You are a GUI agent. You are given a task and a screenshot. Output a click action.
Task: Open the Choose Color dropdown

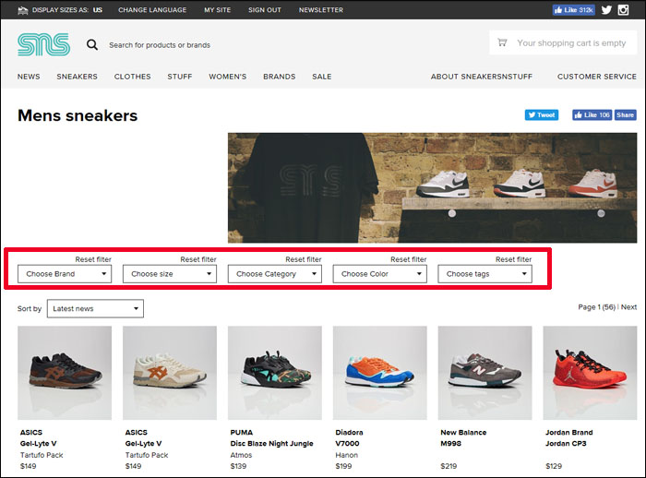(x=380, y=274)
